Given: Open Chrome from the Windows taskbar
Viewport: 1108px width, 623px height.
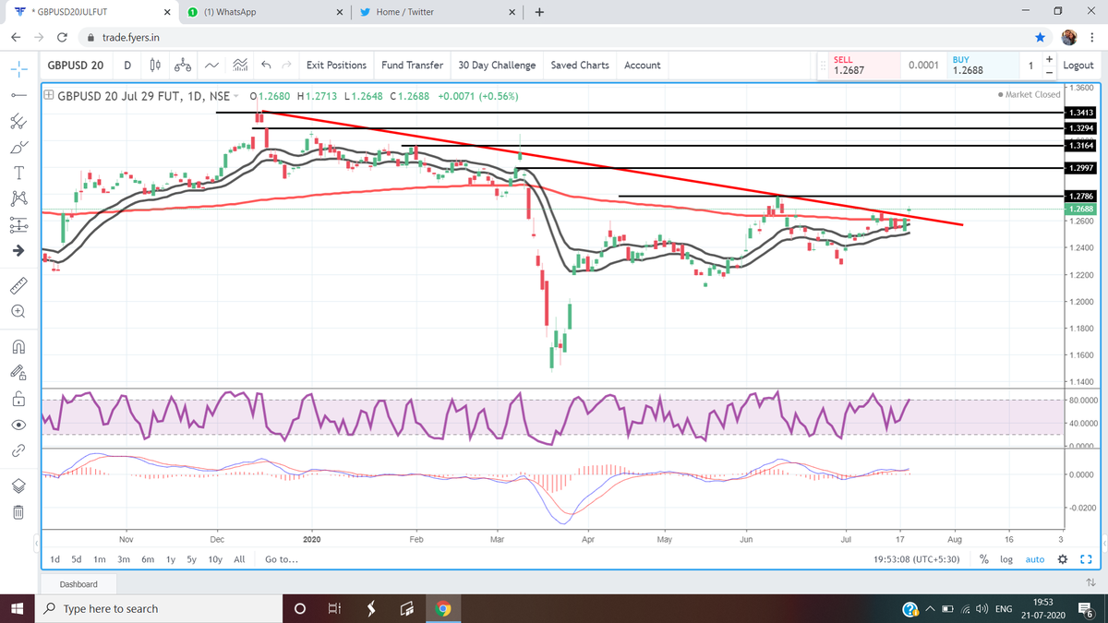Looking at the screenshot, I should 443,608.
